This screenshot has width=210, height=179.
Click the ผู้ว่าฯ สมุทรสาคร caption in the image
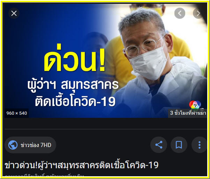73,84
